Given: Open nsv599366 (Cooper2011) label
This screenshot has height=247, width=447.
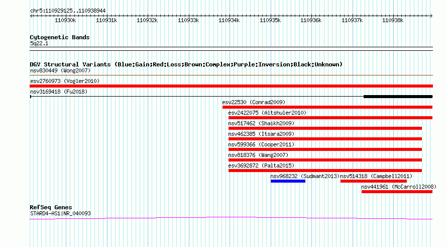Looking at the screenshot, I should pyautogui.click(x=261, y=144).
